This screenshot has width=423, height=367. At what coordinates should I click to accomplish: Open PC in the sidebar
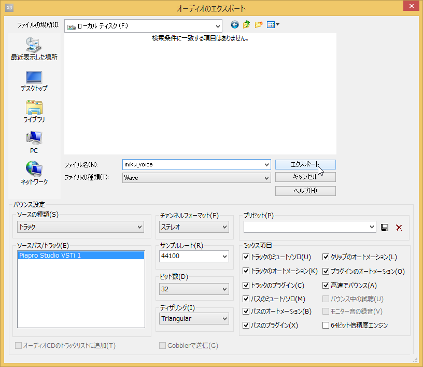34,143
